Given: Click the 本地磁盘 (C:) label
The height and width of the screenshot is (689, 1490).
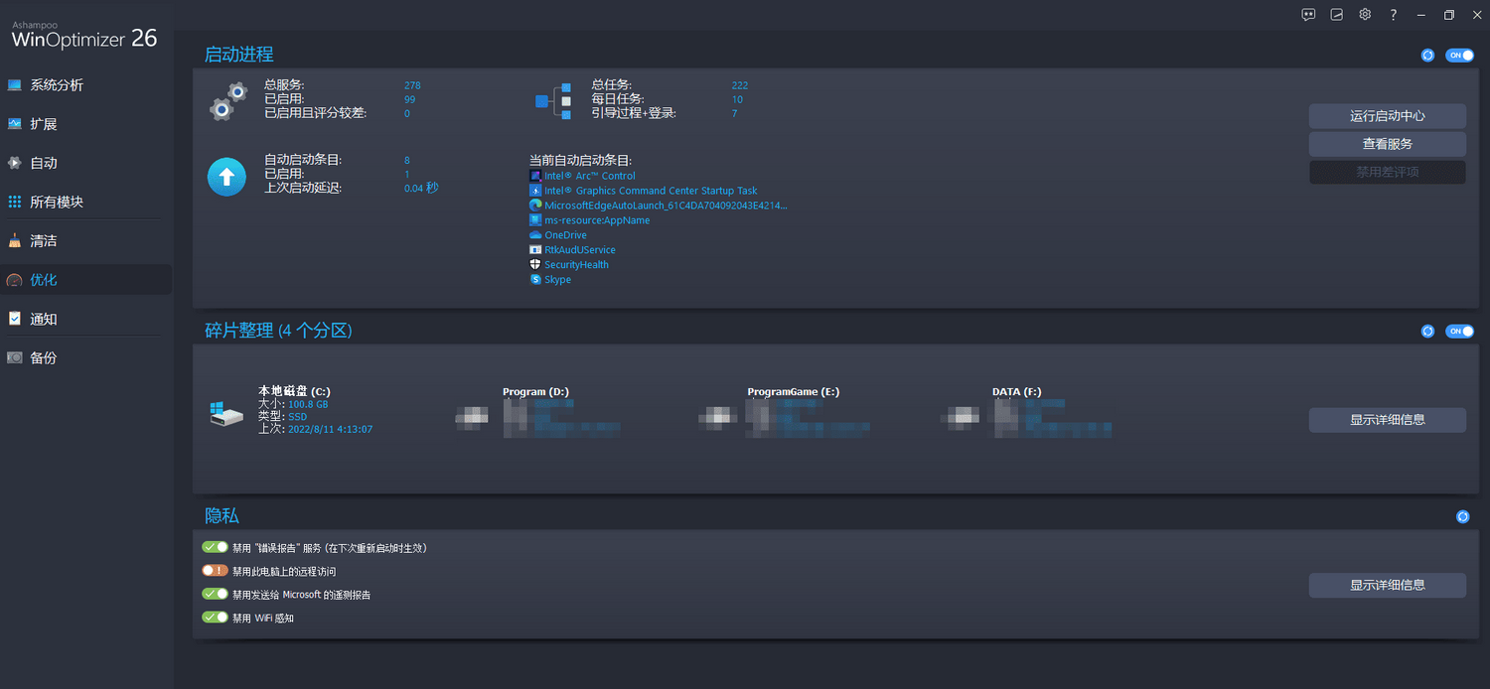Looking at the screenshot, I should [x=294, y=391].
